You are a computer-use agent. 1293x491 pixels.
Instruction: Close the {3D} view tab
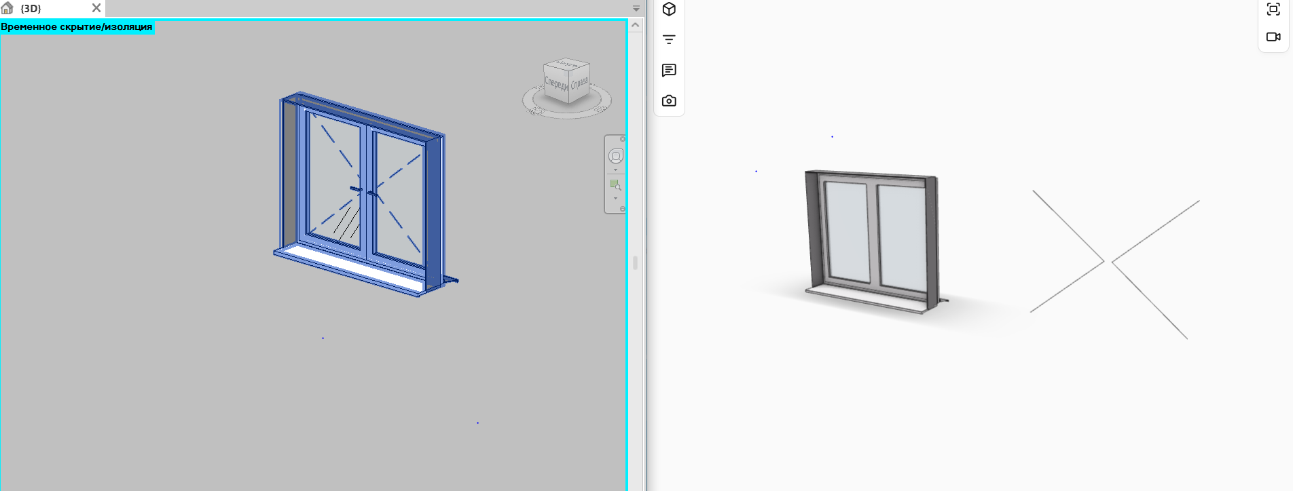pos(96,8)
